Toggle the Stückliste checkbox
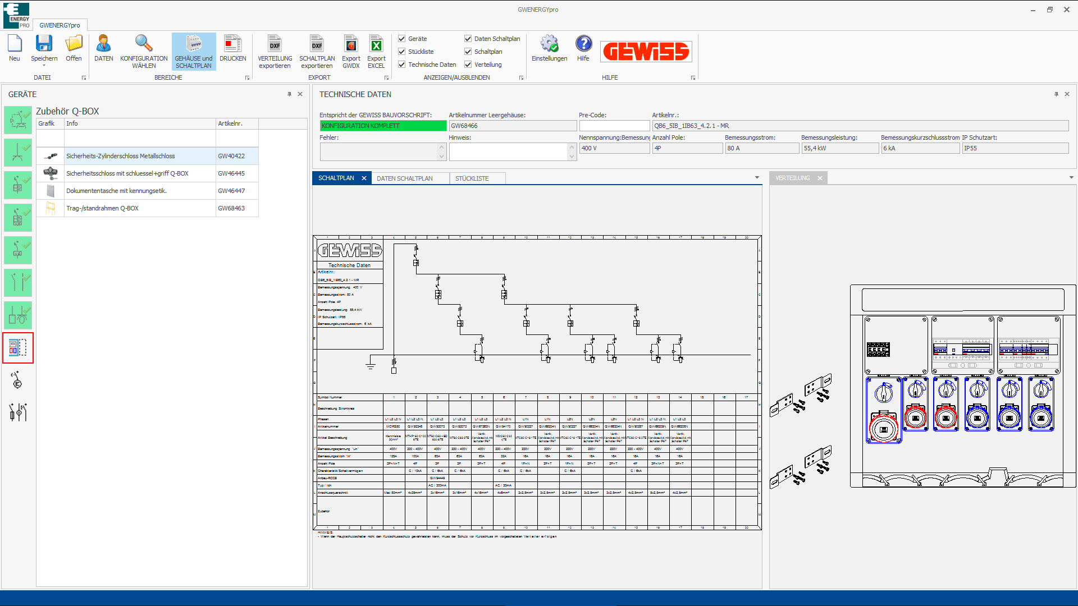 pyautogui.click(x=402, y=52)
